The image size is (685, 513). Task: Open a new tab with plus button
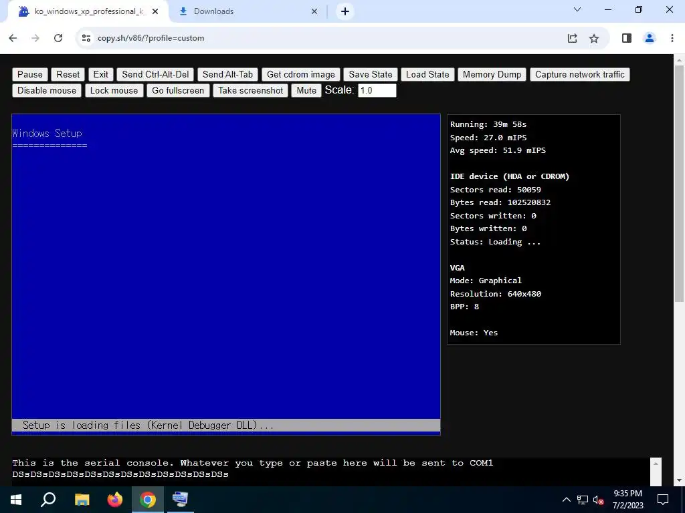click(x=345, y=11)
